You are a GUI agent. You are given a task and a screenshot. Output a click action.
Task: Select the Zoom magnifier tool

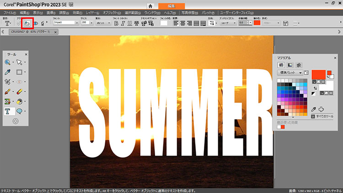pyautogui.click(x=8, y=62)
